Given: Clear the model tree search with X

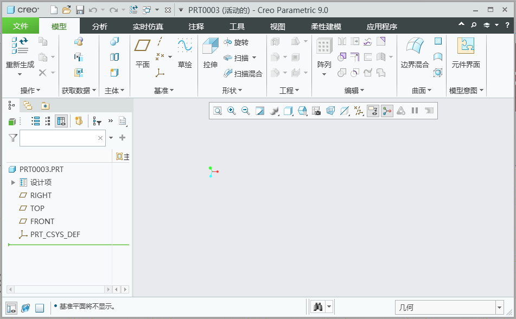Looking at the screenshot, I should tap(100, 138).
